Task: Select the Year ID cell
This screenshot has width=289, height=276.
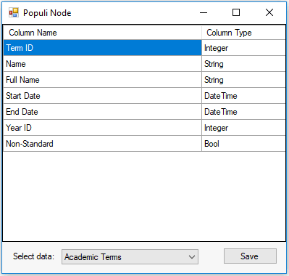Action: tap(103, 128)
